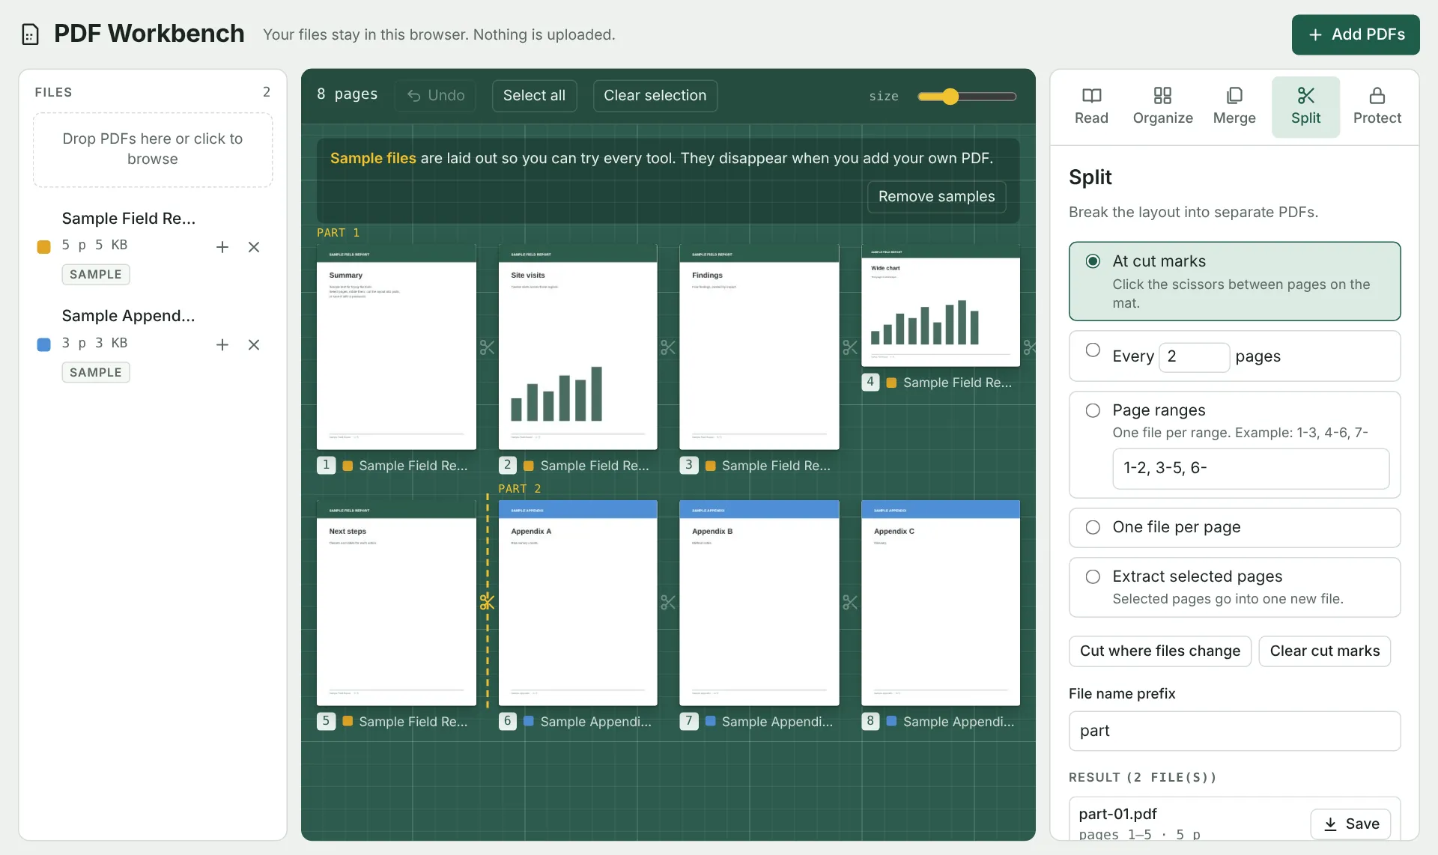Screen dimensions: 1438x855
Task: Select the Wide chart page 4 thumbnail
Action: 941,306
